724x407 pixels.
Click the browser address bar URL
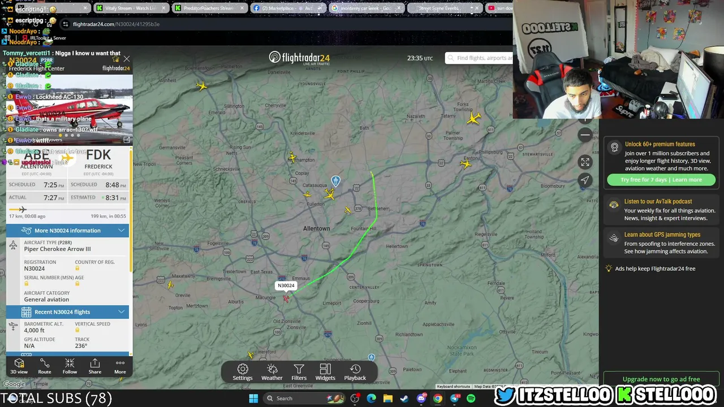[117, 24]
